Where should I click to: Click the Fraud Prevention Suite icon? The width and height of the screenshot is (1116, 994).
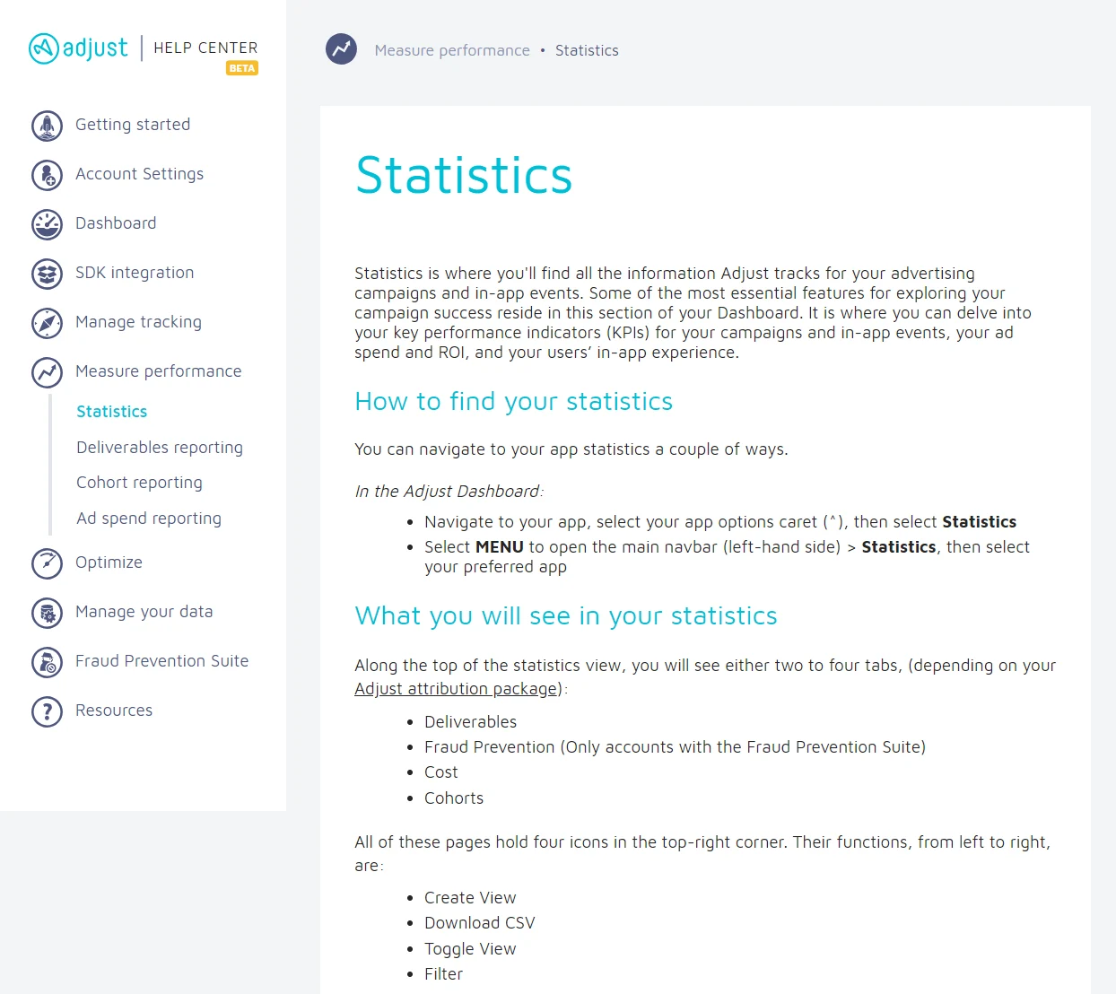[47, 662]
